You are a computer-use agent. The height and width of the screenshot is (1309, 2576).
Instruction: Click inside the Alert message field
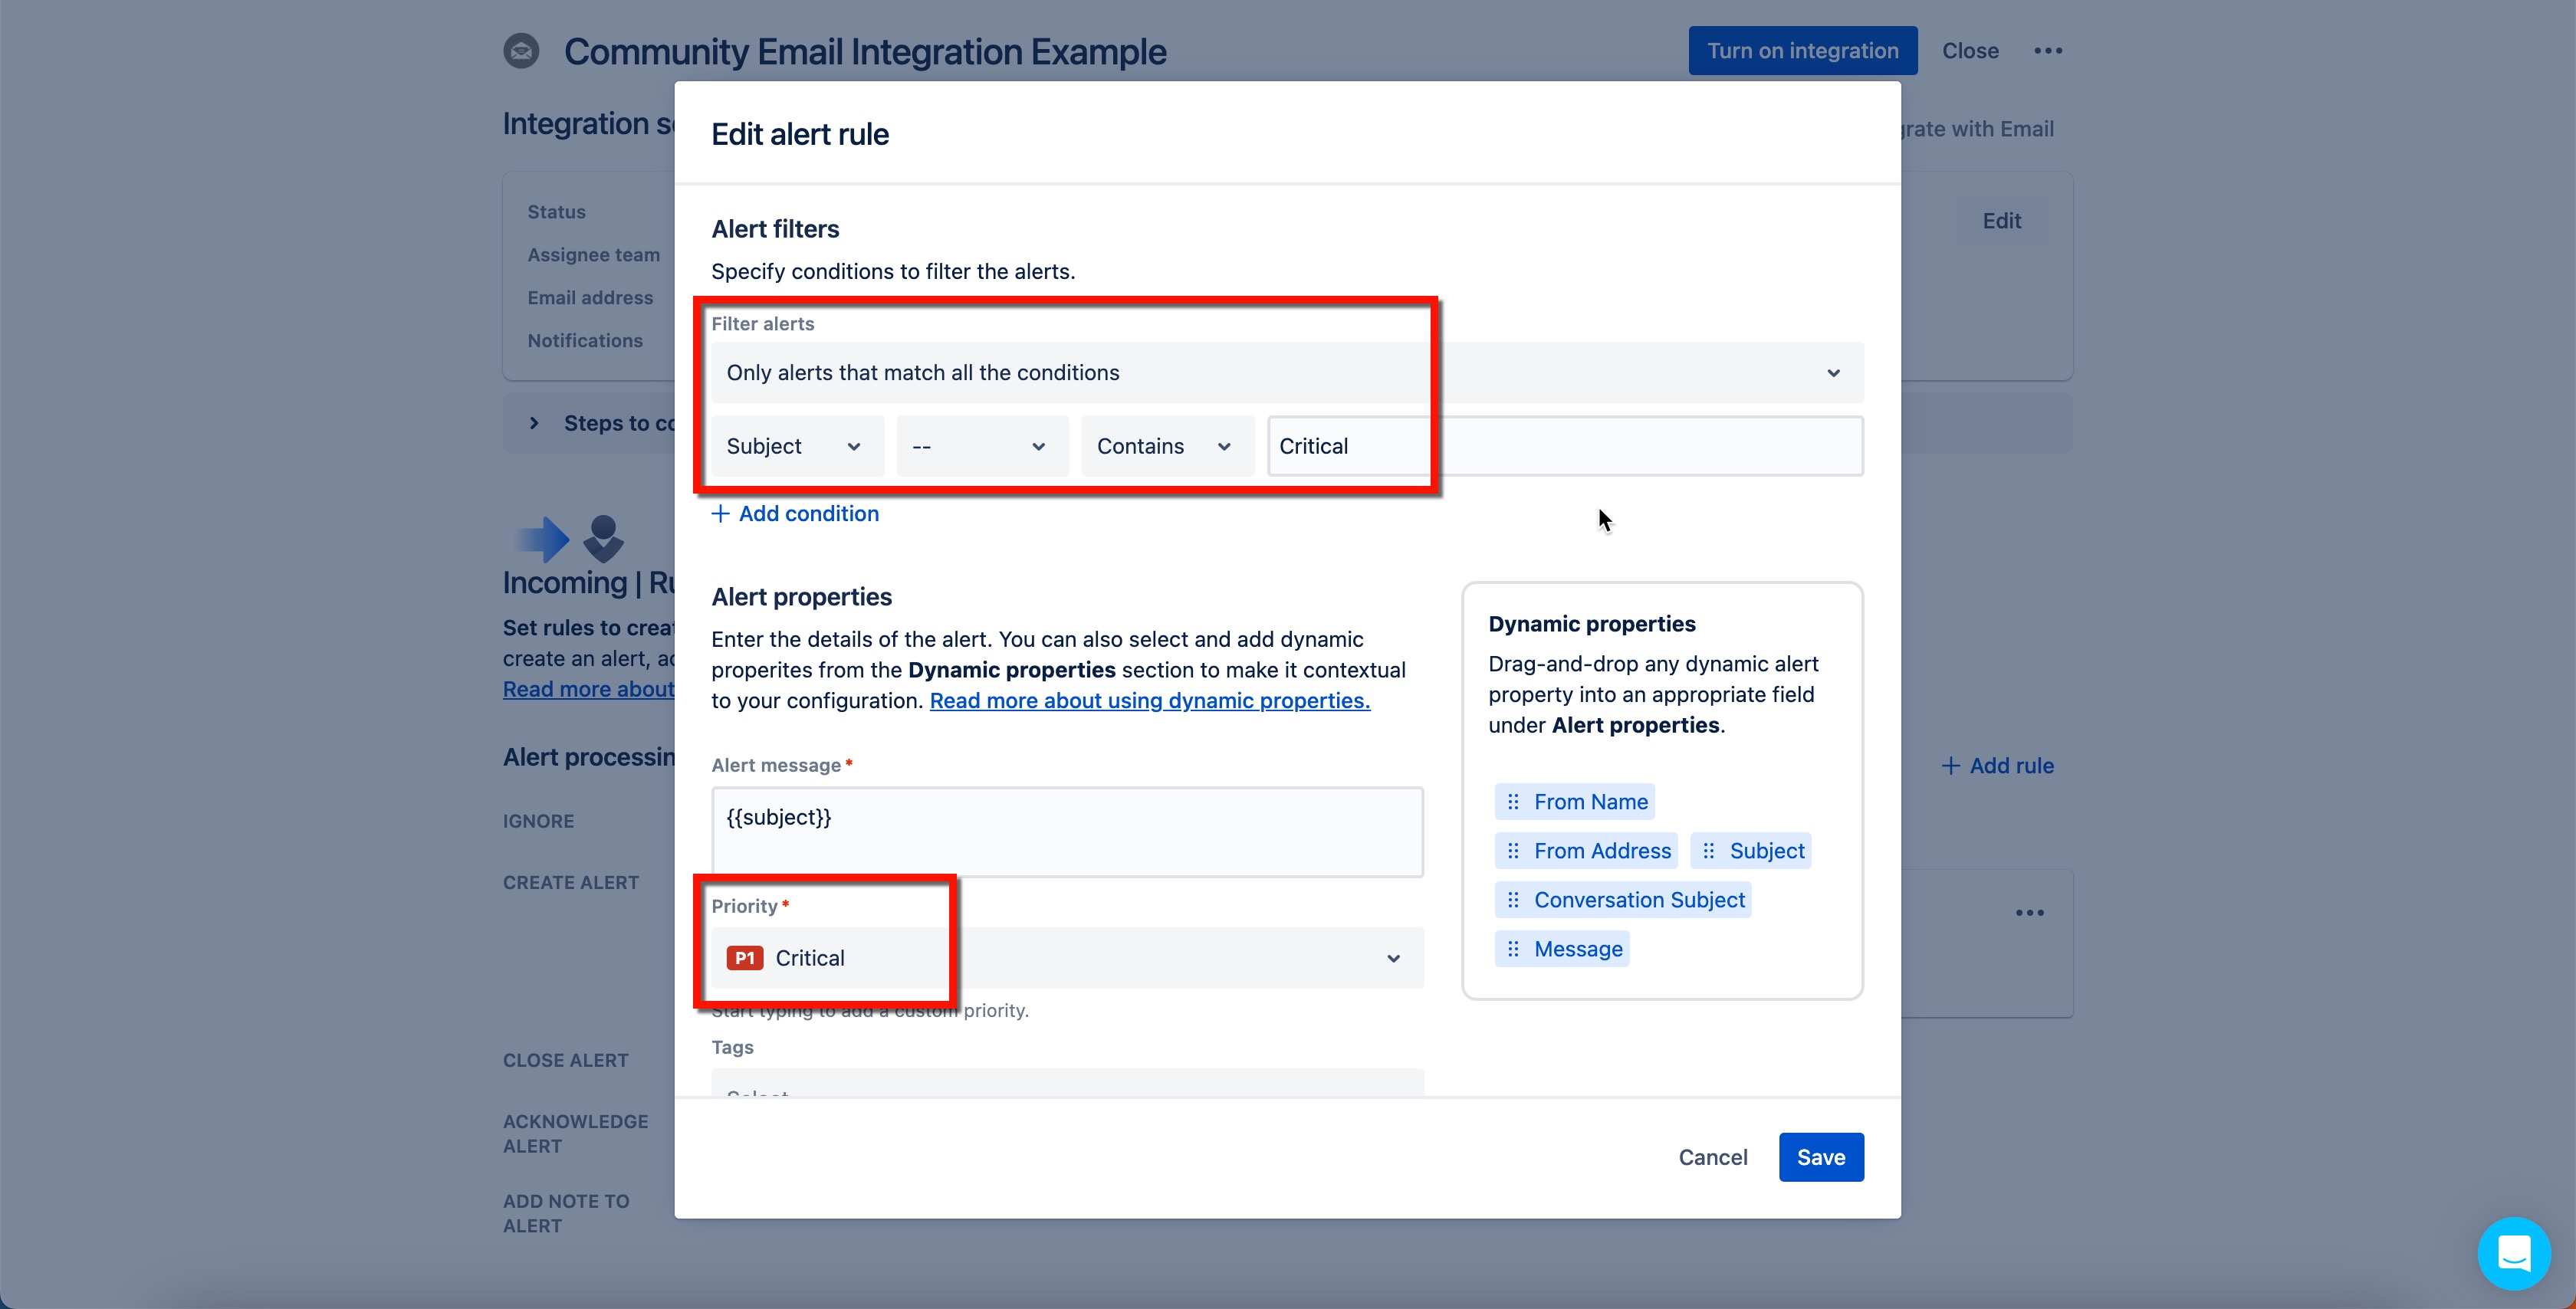[1065, 831]
